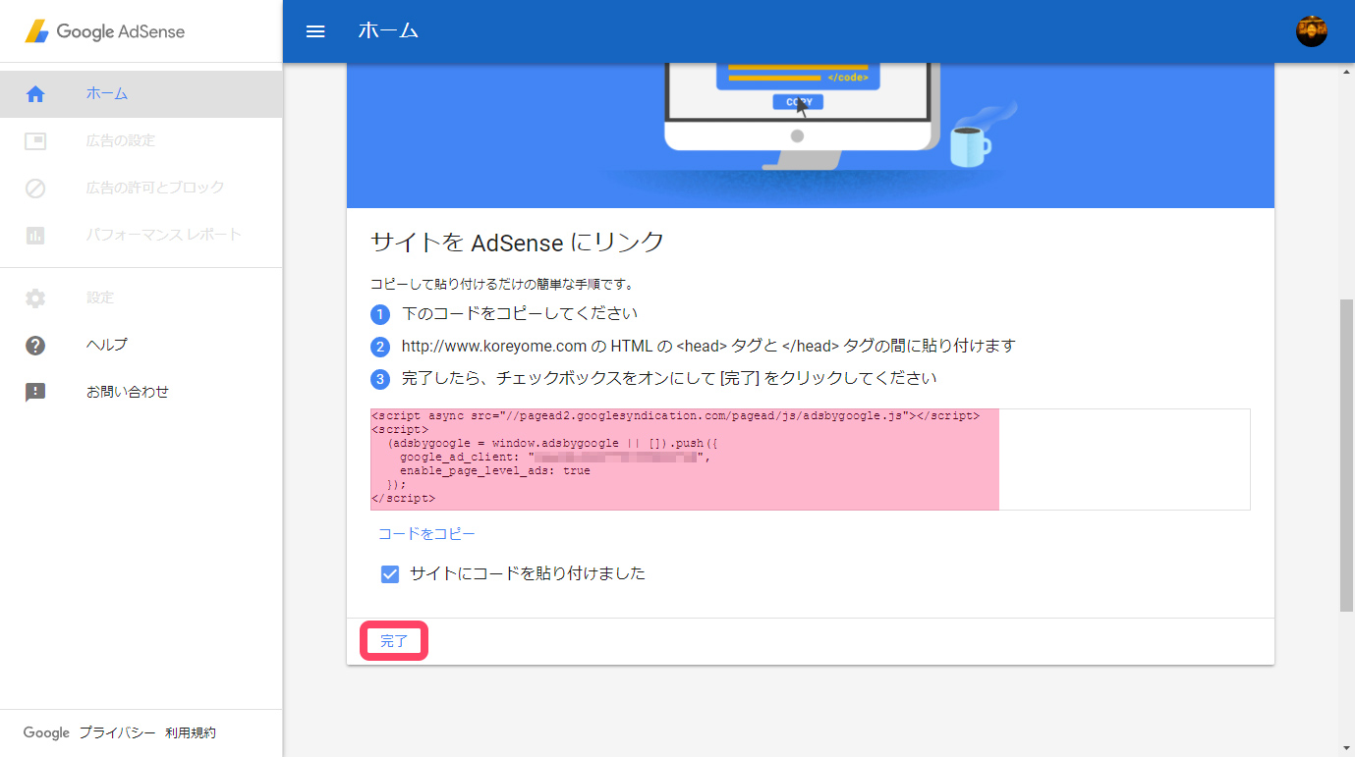Click the home icon in sidebar

[35, 94]
